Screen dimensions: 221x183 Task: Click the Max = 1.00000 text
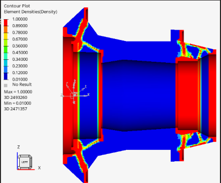pyautogui.click(x=18, y=92)
